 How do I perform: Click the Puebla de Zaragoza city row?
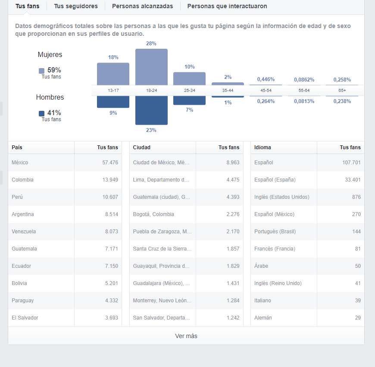point(186,231)
